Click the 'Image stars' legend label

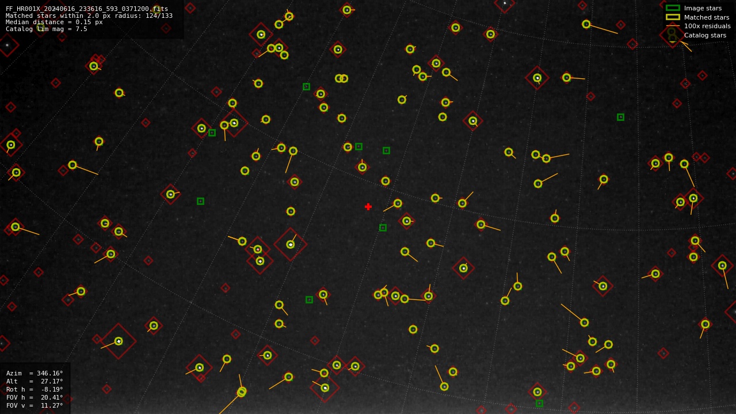(x=703, y=8)
